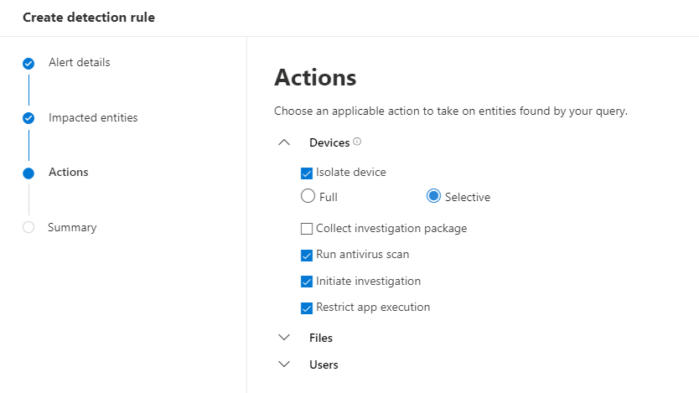Click the Alert details completed step icon
Image resolution: width=699 pixels, height=393 pixels.
tap(28, 64)
